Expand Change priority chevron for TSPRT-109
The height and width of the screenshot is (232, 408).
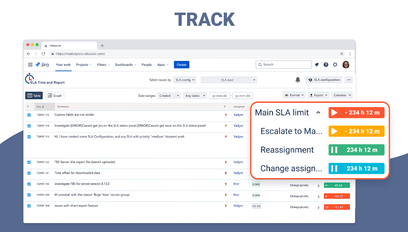click(x=318, y=197)
